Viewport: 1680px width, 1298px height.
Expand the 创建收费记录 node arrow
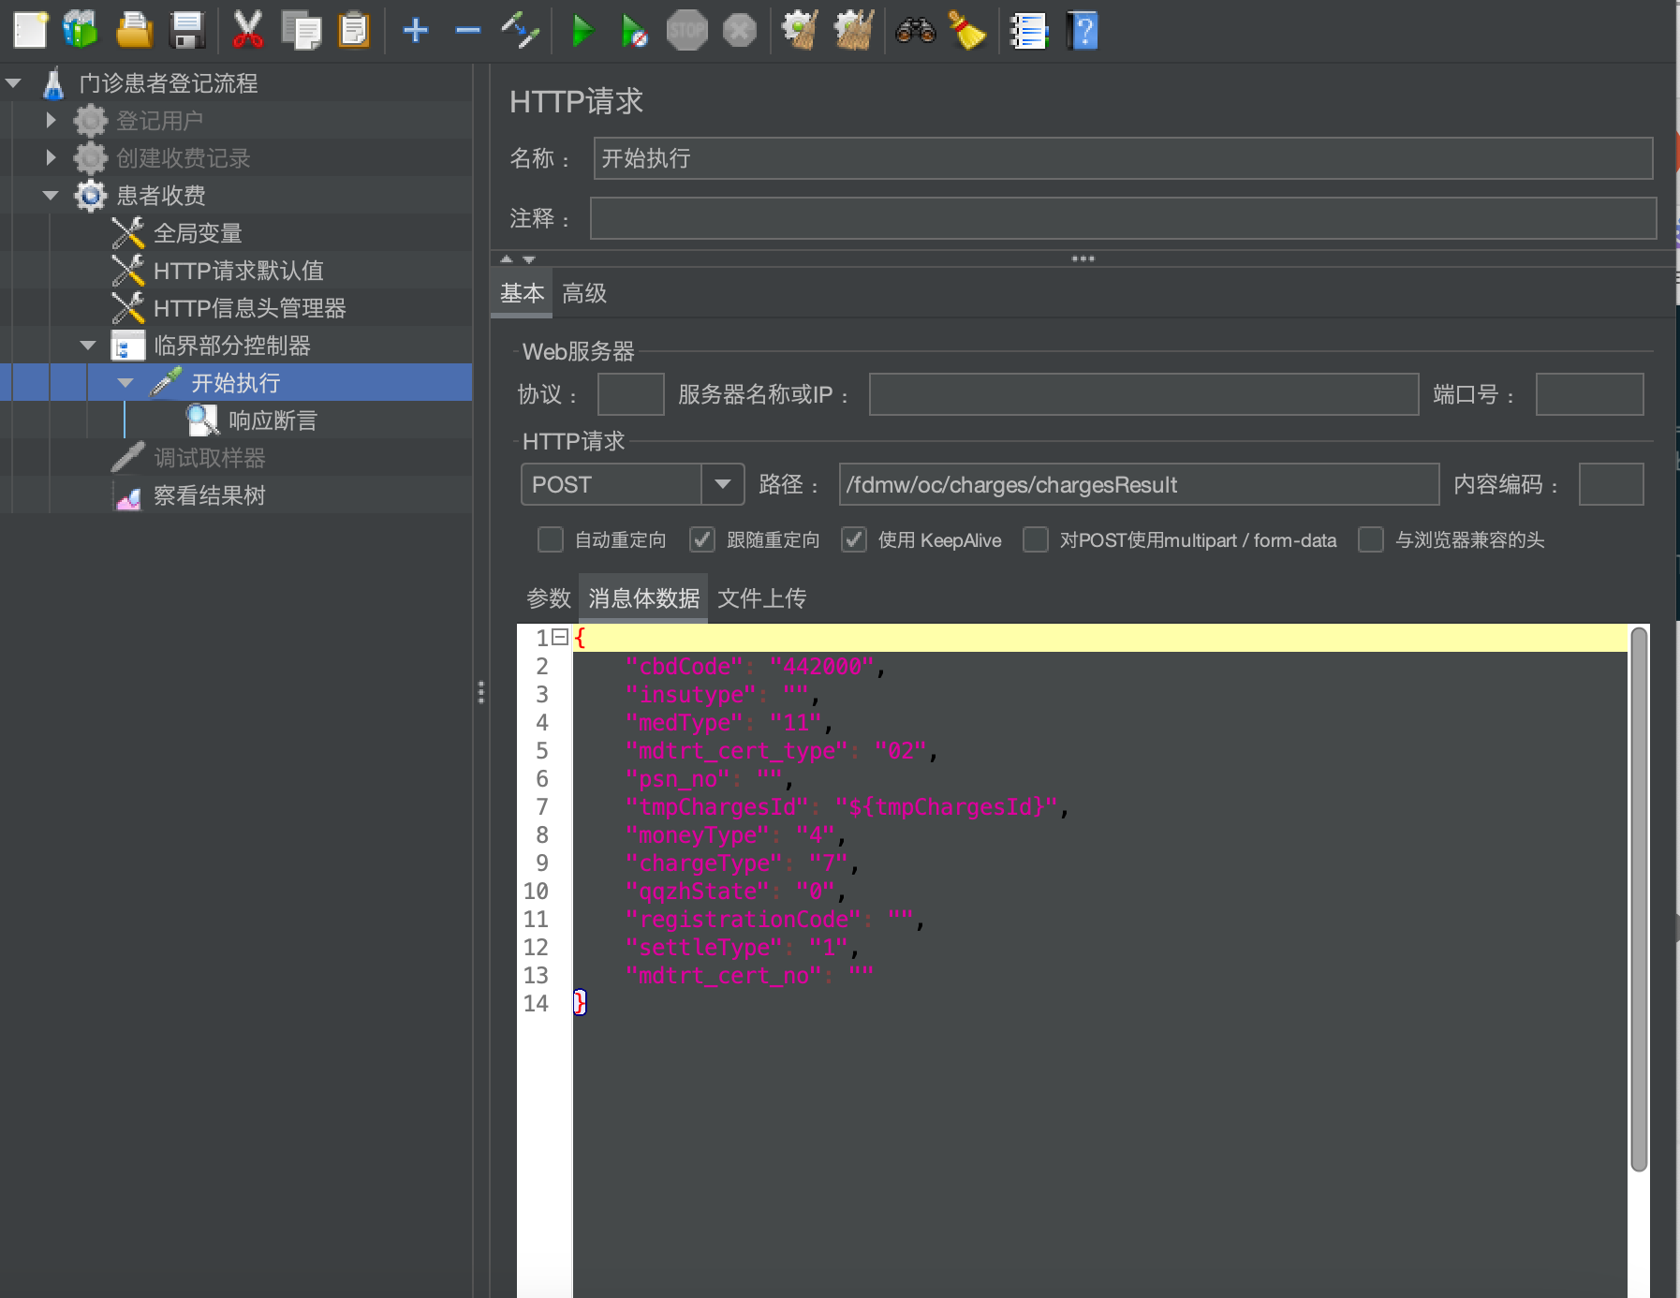52,157
